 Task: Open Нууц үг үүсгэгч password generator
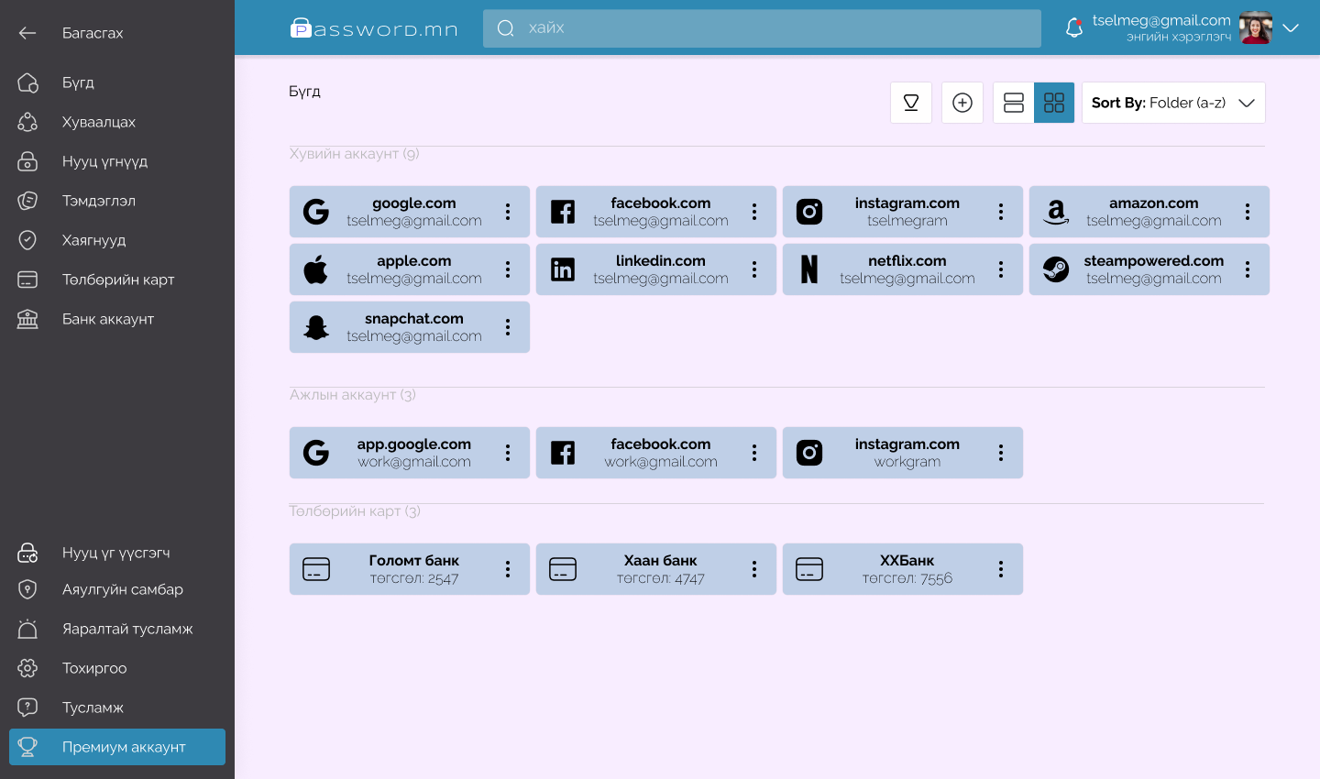(x=115, y=553)
